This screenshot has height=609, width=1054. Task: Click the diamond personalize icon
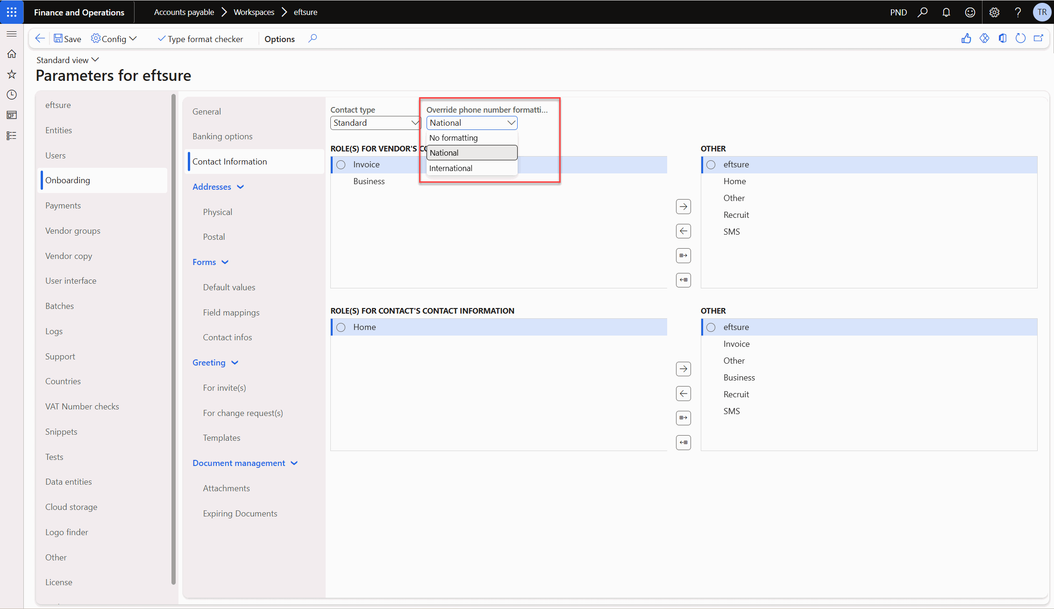click(x=984, y=38)
